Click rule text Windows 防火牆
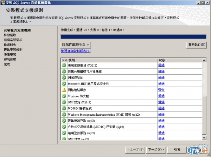 point(78,96)
